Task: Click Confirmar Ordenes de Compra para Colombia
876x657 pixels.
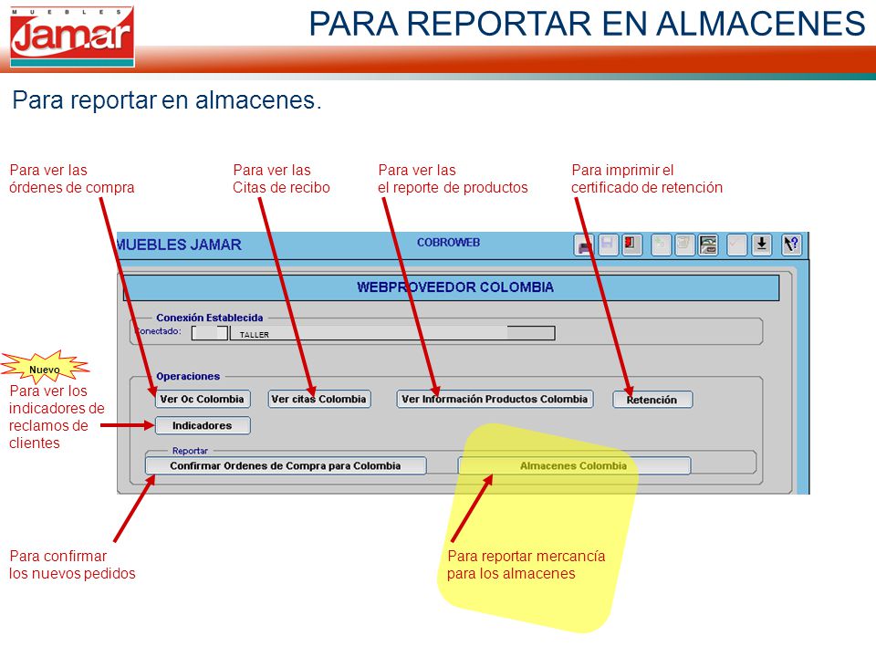Action: click(x=286, y=466)
